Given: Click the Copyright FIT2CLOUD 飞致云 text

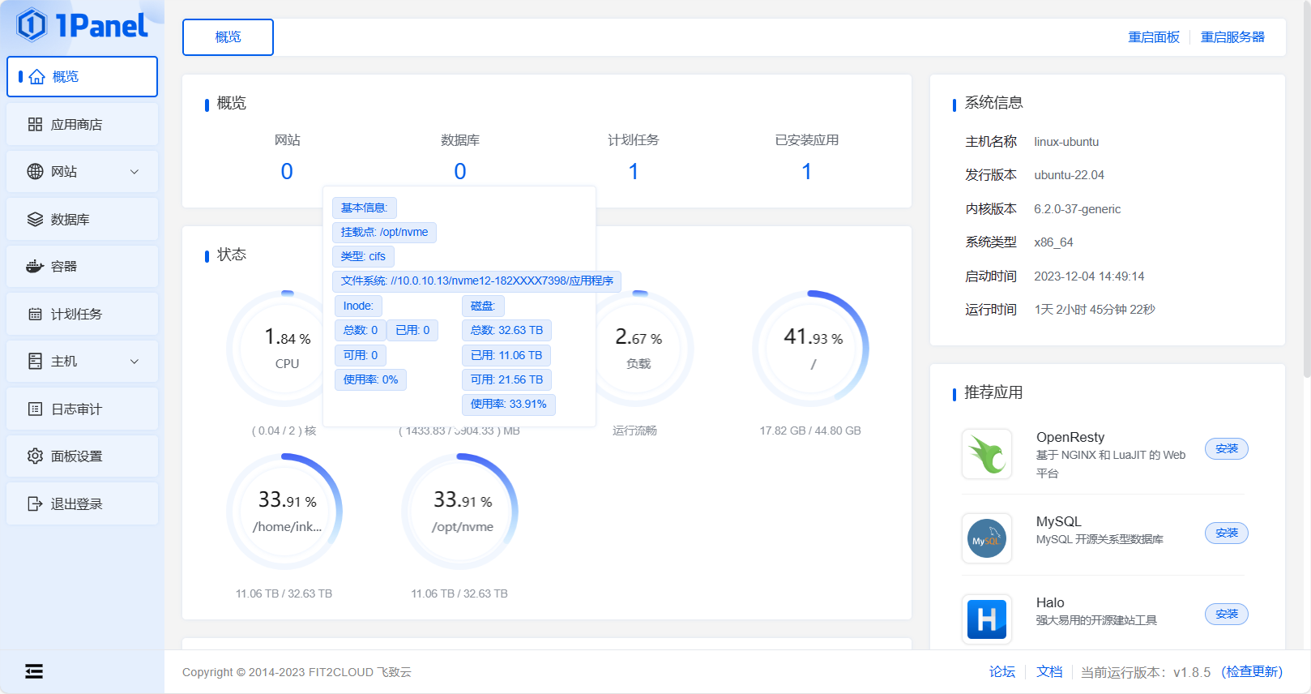Looking at the screenshot, I should point(297,672).
